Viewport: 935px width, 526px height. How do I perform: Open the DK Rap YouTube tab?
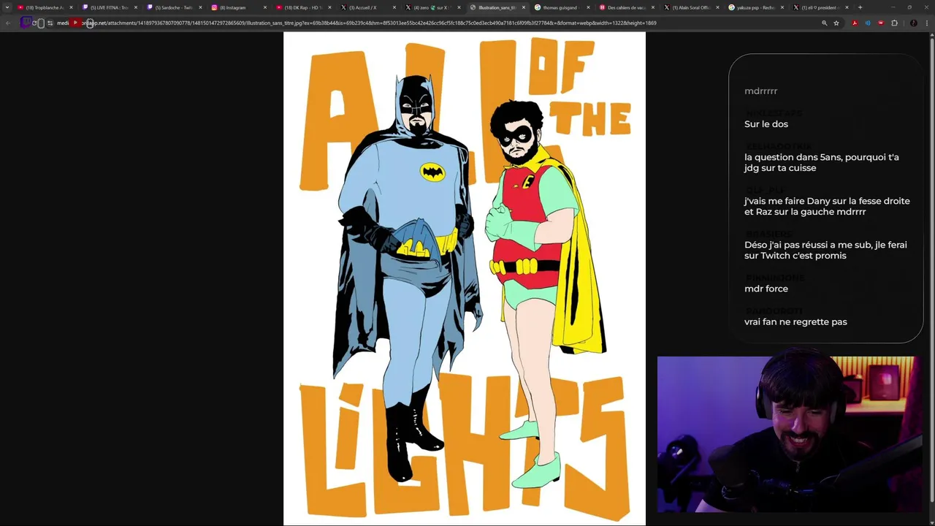302,7
